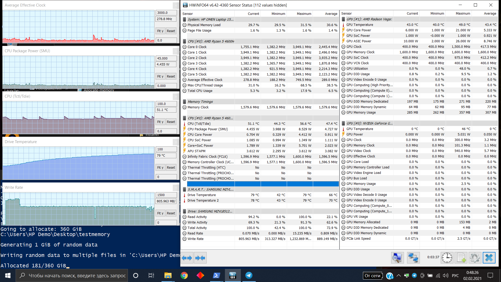Reset the Write Rate graph
Image resolution: width=501 pixels, height=282 pixels.
[171, 213]
